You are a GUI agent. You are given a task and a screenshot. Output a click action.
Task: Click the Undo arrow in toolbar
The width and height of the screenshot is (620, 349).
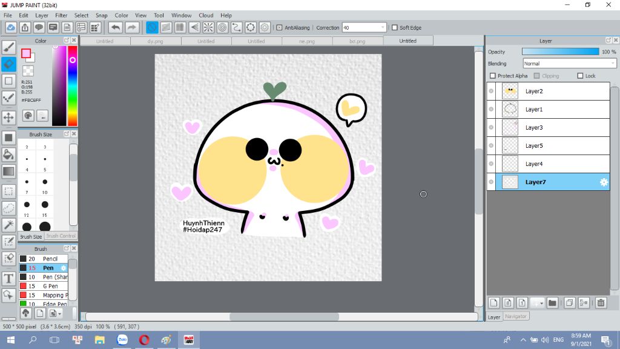point(115,27)
